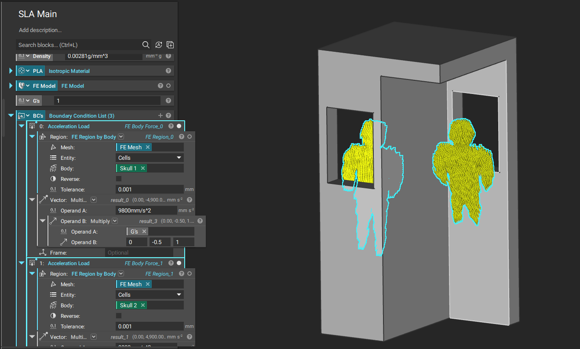
Task: Collapse Acceleration Load 0 block
Action: (21, 126)
